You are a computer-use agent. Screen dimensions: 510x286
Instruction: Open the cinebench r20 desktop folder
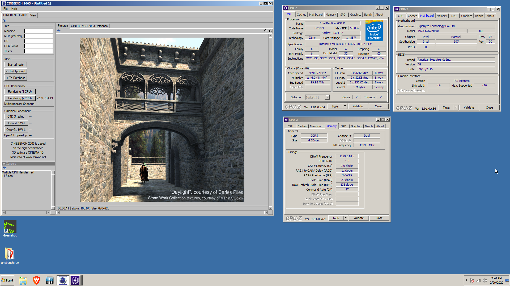pos(10,256)
